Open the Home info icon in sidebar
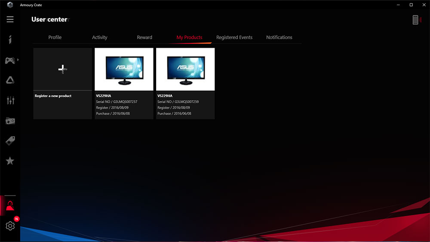430x242 pixels. click(x=10, y=40)
